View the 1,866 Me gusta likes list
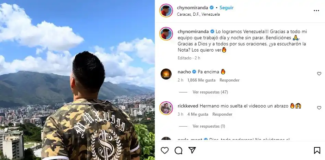This screenshot has width=325, height=160. click(201, 80)
